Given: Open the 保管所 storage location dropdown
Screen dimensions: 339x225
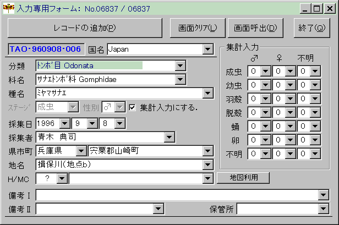Looking at the screenshot, I should click(x=324, y=208).
